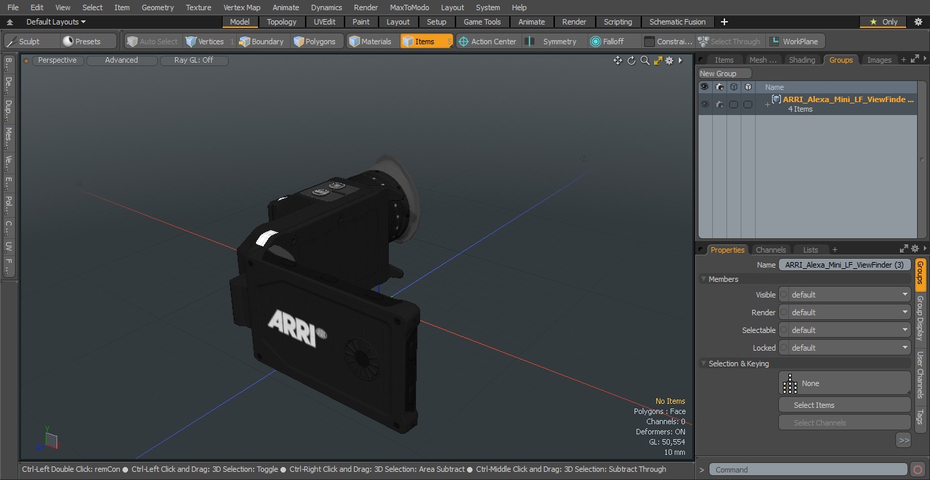Expand the ARRI group with plus sign

click(767, 104)
